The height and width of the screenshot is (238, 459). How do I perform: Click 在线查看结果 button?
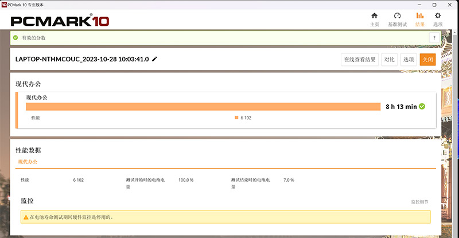pyautogui.click(x=360, y=60)
